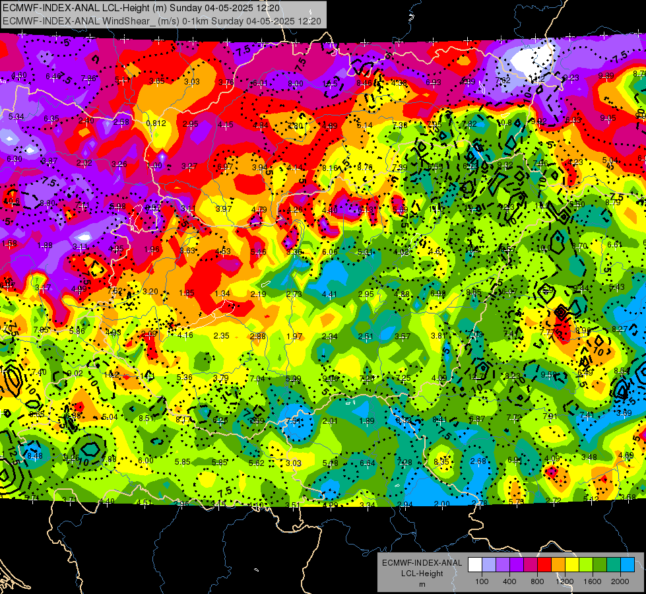Click the grid value 4.53
646x594 pixels.
[x=223, y=251]
